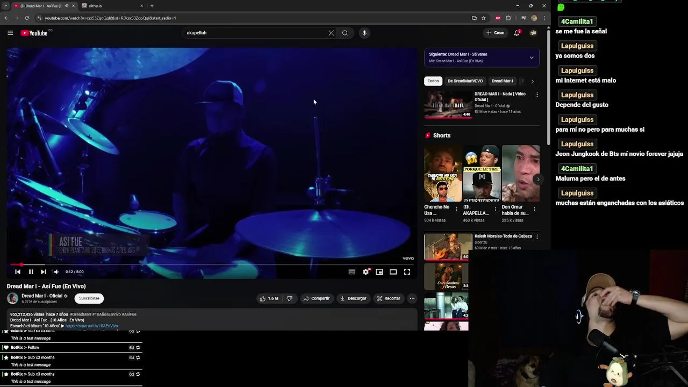This screenshot has width=688, height=387.
Task: Dislike the Dread Mar I video
Action: 290,298
